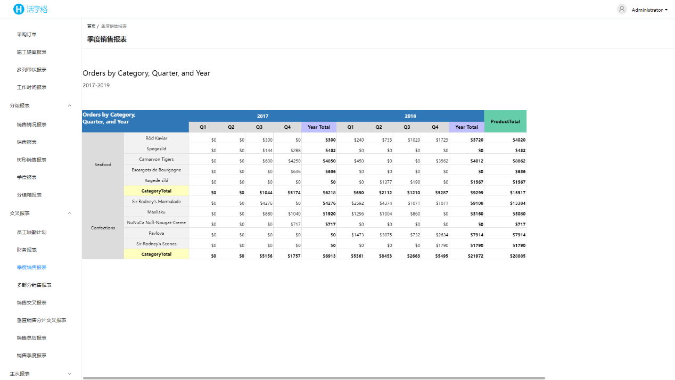
Task: Open 销售报表 in the sidebar
Action: pyautogui.click(x=27, y=142)
